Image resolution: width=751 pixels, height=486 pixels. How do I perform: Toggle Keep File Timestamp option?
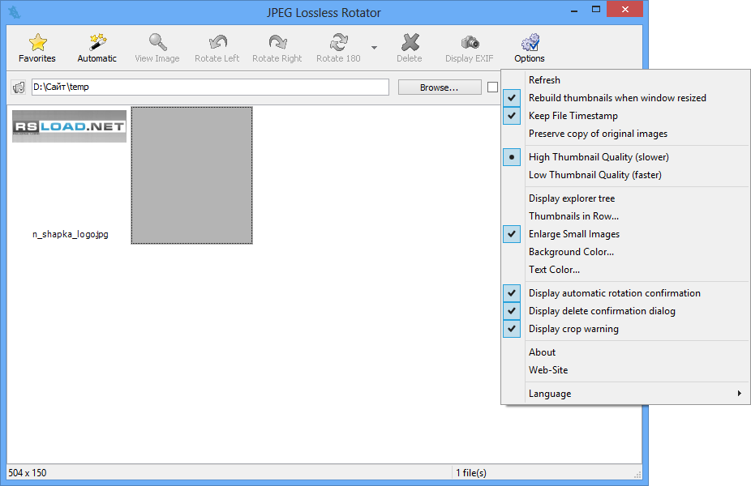click(x=625, y=116)
